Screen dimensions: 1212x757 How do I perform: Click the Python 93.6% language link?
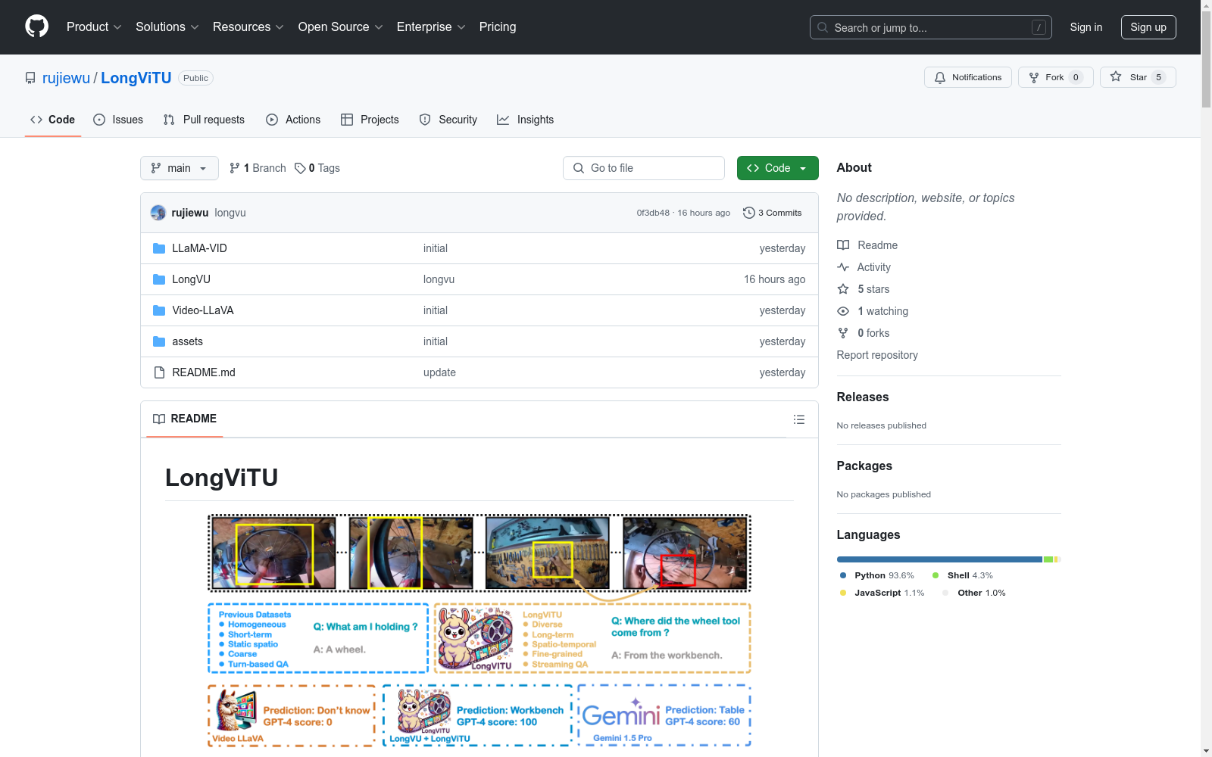877,575
